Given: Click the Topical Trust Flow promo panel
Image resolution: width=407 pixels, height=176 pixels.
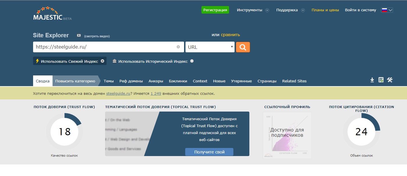Looking at the screenshot, I should click(177, 134).
